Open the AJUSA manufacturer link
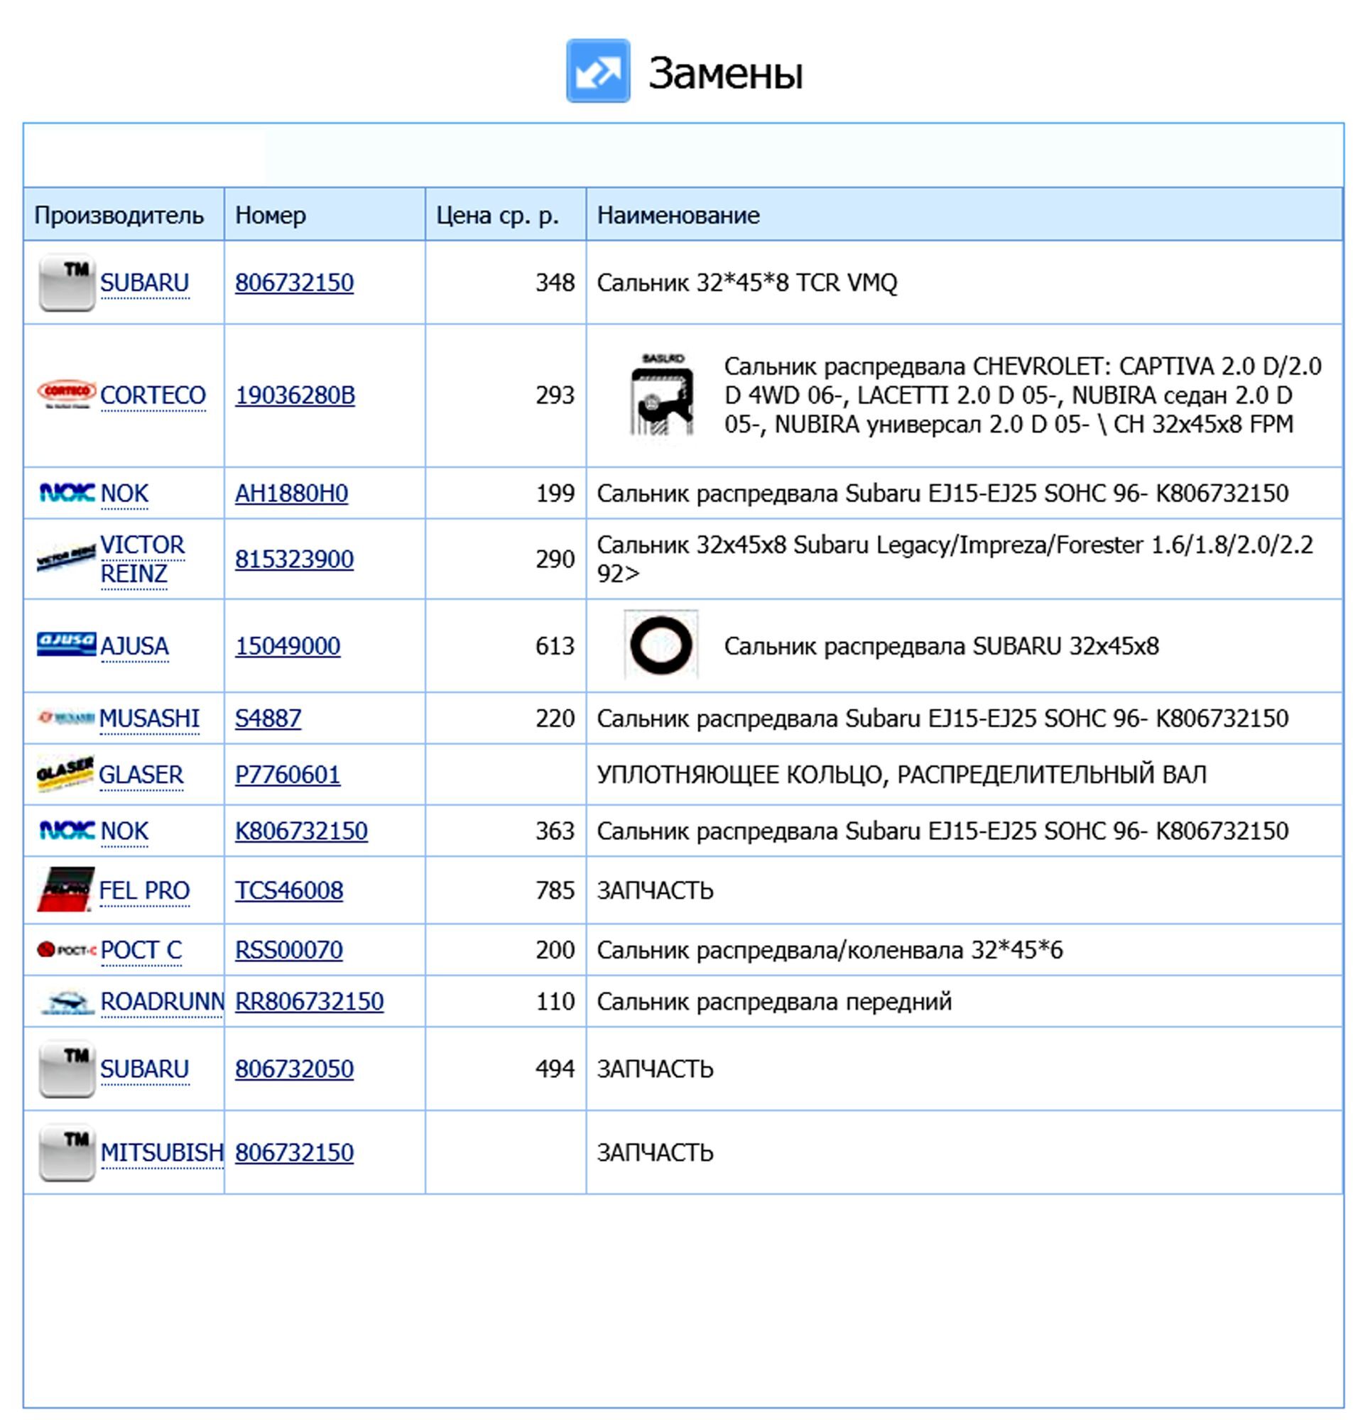This screenshot has height=1420, width=1353. 134,646
